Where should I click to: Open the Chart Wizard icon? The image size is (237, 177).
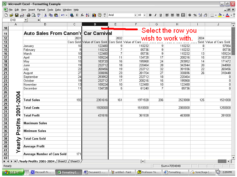(x=94, y=15)
